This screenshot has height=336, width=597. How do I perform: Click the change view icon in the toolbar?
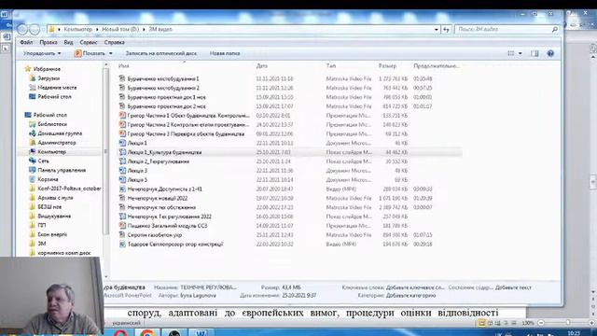(511, 53)
